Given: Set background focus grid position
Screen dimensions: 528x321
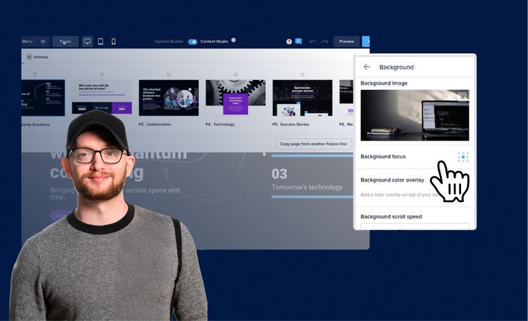Looking at the screenshot, I should click(463, 157).
